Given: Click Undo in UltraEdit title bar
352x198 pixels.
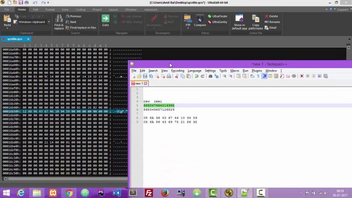Looking at the screenshot, I should click(x=35, y=3).
